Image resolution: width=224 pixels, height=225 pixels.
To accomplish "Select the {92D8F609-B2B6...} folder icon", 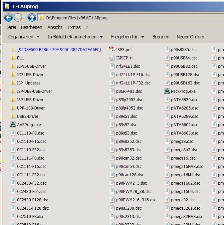I will point(13,50).
